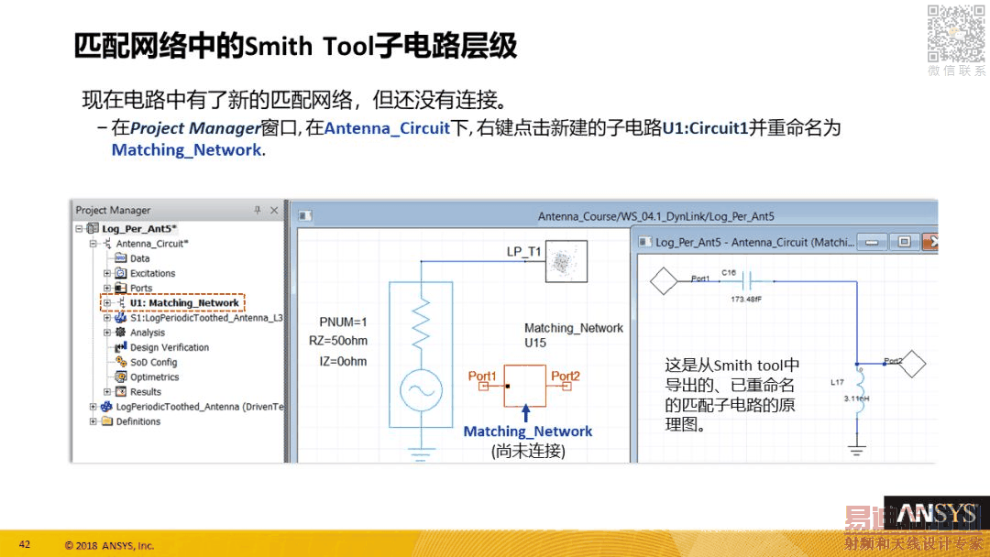Click the Results report icon
990x557 pixels.
(x=121, y=392)
